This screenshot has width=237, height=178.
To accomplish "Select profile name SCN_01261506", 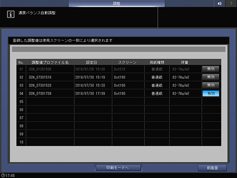I will pyautogui.click(x=40, y=69).
